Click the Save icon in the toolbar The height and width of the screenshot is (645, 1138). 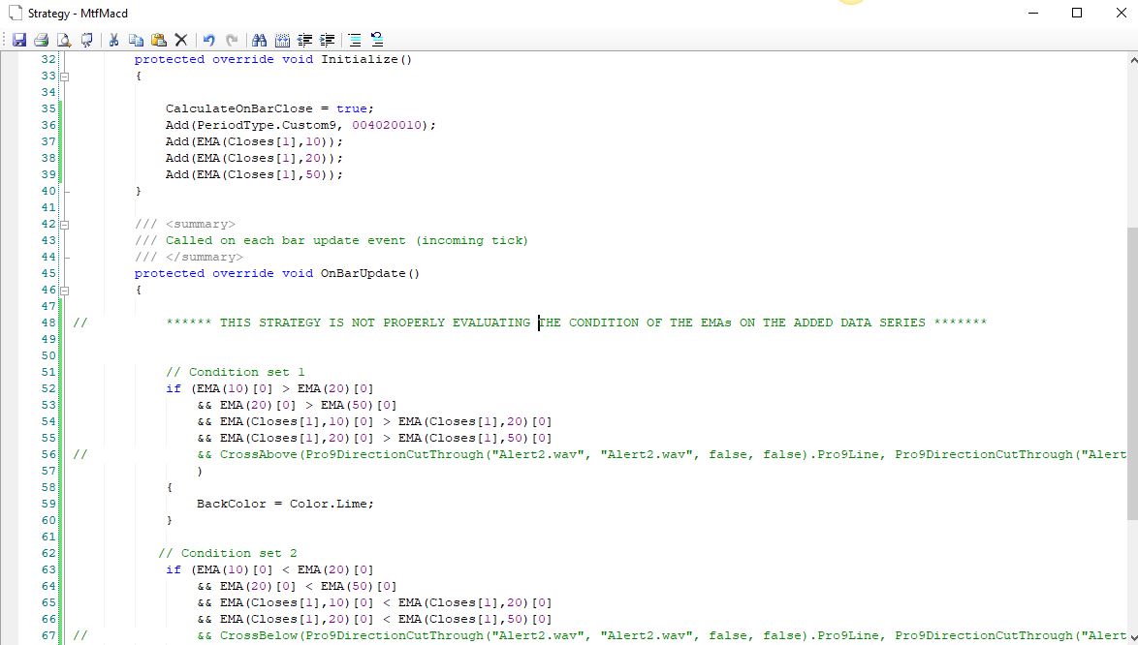[x=19, y=40]
